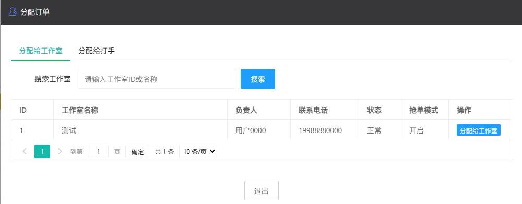522x204 pixels.
Task: Go to previous page arrow in pagination
Action: pyautogui.click(x=25, y=152)
